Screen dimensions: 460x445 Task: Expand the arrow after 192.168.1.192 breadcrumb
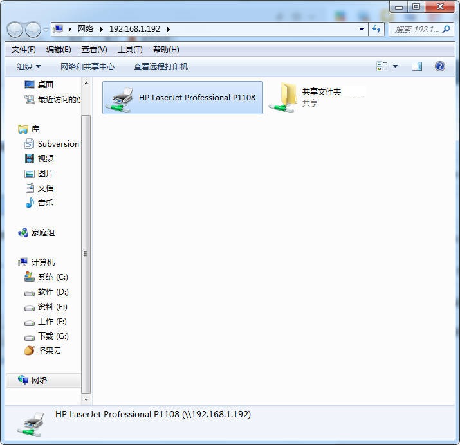coord(169,29)
